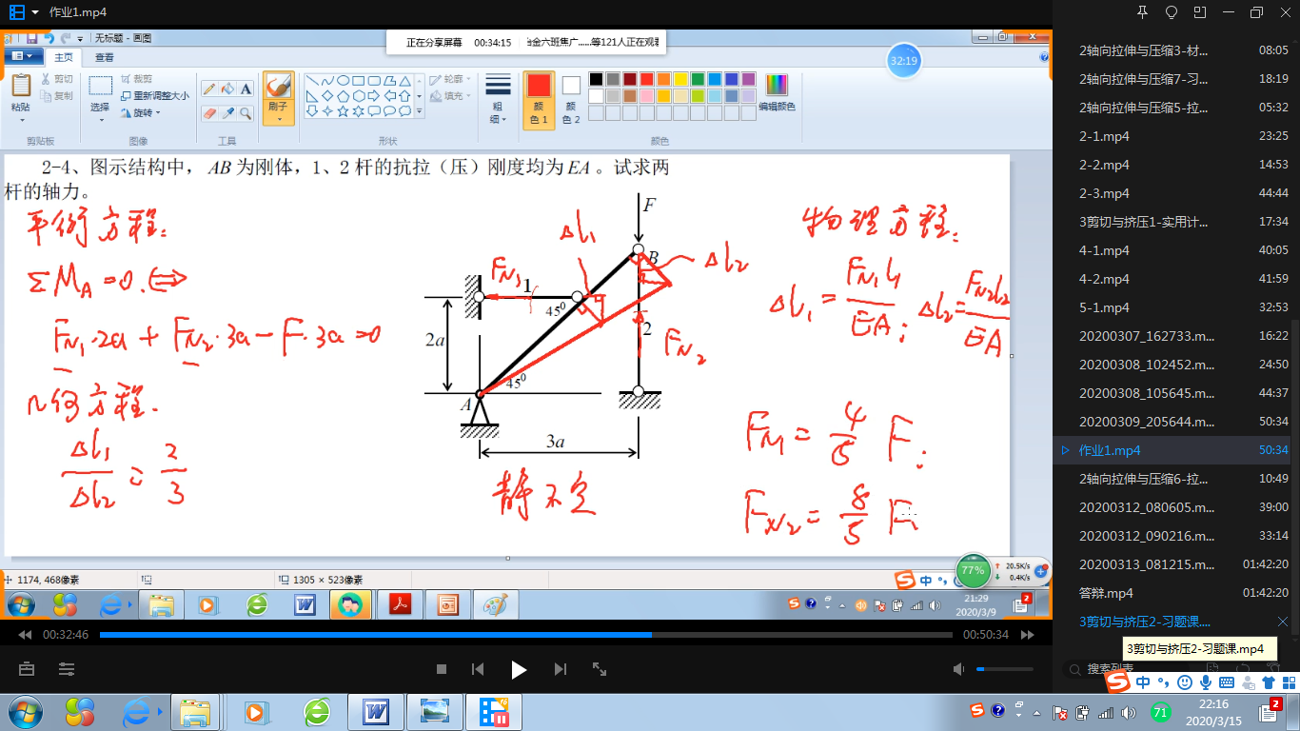Skip to the next video

(x=561, y=669)
